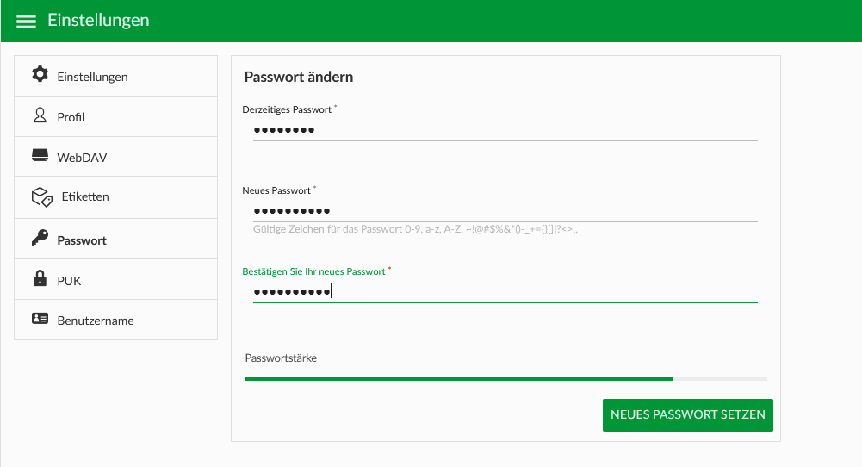Go to the Etiketten section

pyautogui.click(x=116, y=197)
